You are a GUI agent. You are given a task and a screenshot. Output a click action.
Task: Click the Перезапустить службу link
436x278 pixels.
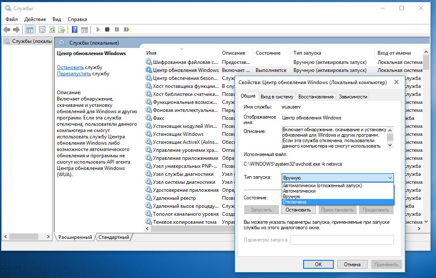pos(74,74)
